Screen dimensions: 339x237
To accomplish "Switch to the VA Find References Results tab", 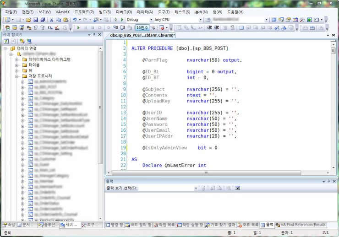I will tap(301, 225).
